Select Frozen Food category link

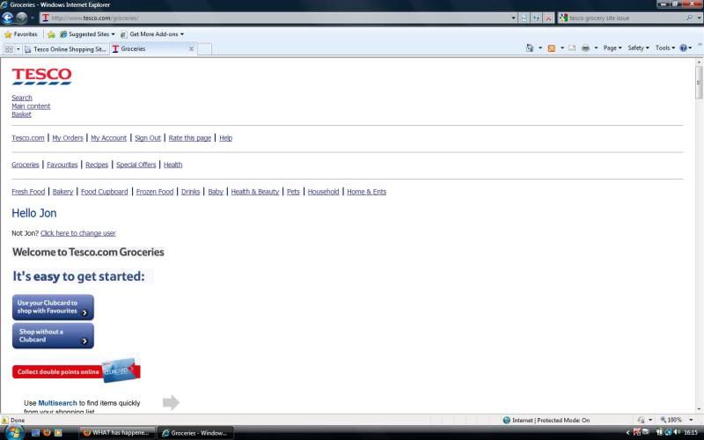pyautogui.click(x=154, y=192)
